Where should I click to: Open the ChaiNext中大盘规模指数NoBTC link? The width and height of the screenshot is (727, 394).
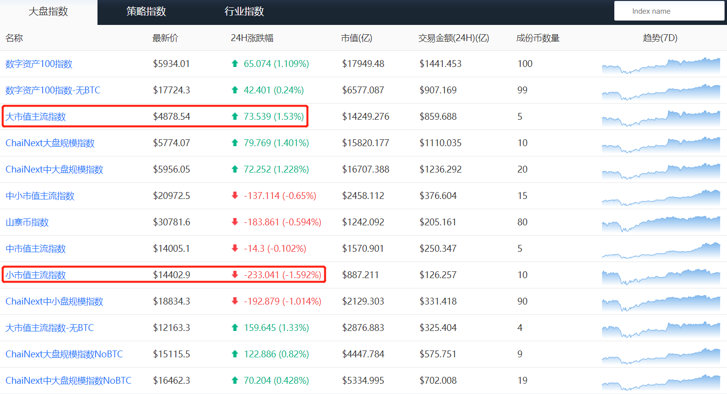(x=69, y=381)
